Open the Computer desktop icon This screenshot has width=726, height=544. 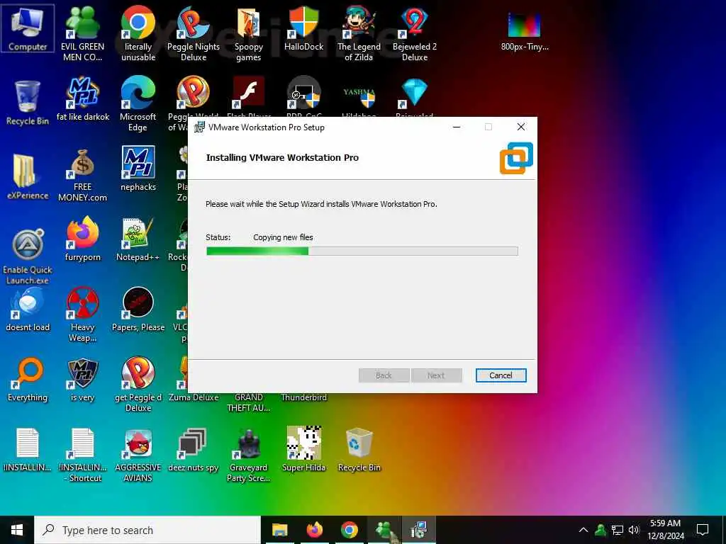[28, 28]
